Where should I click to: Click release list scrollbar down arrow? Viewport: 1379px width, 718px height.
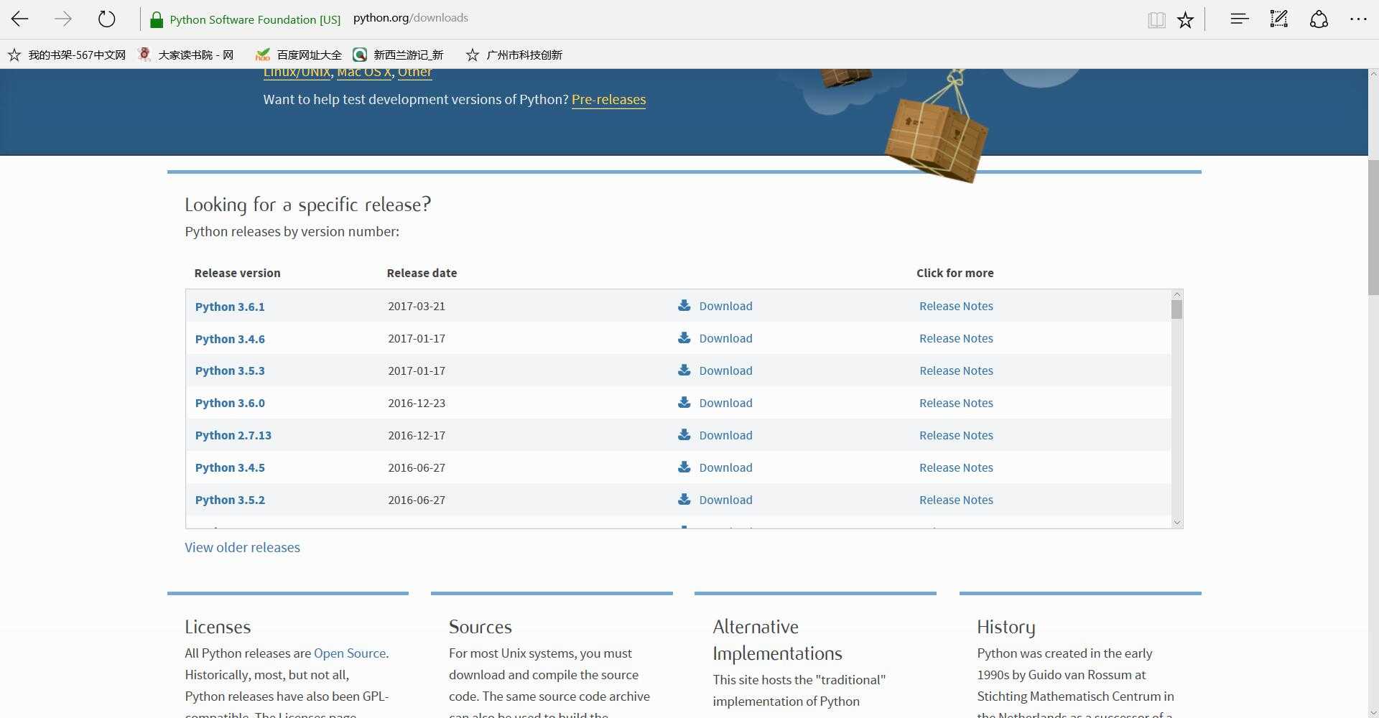(1176, 523)
